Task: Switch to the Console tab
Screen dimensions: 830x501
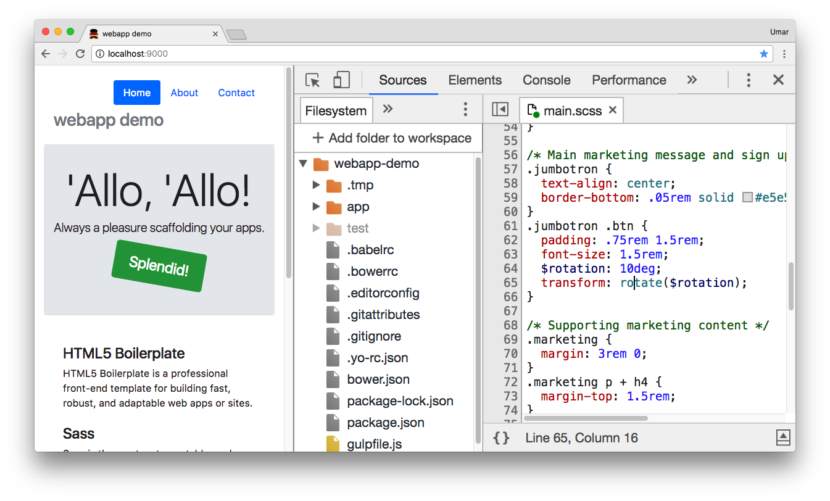Action: click(546, 80)
